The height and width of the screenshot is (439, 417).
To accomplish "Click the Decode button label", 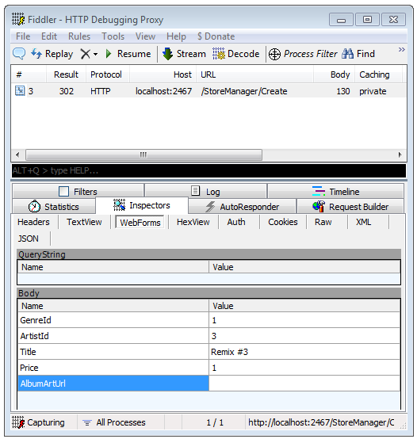I will 243,54.
